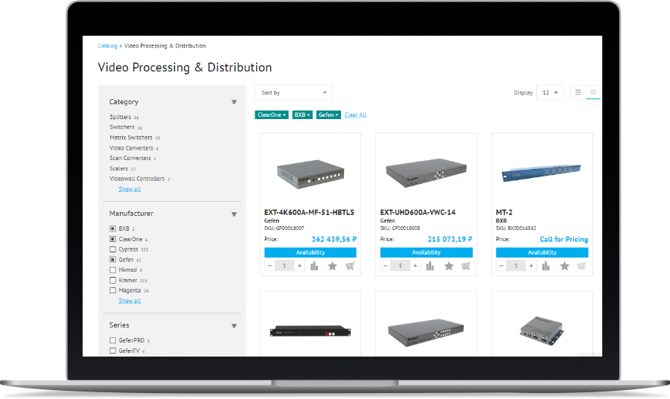Check Magenta manufacturer filter
Viewport: 670px width, 399px height.
pos(113,290)
